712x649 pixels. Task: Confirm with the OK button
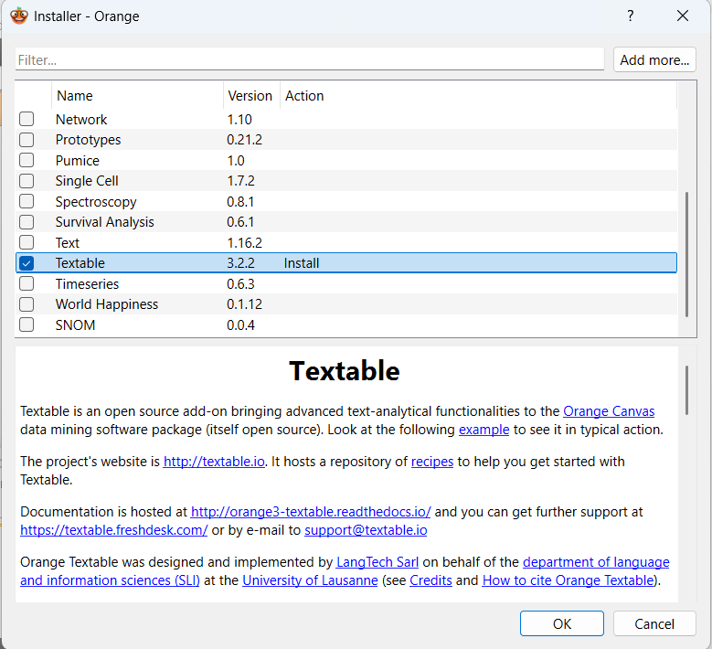[562, 623]
